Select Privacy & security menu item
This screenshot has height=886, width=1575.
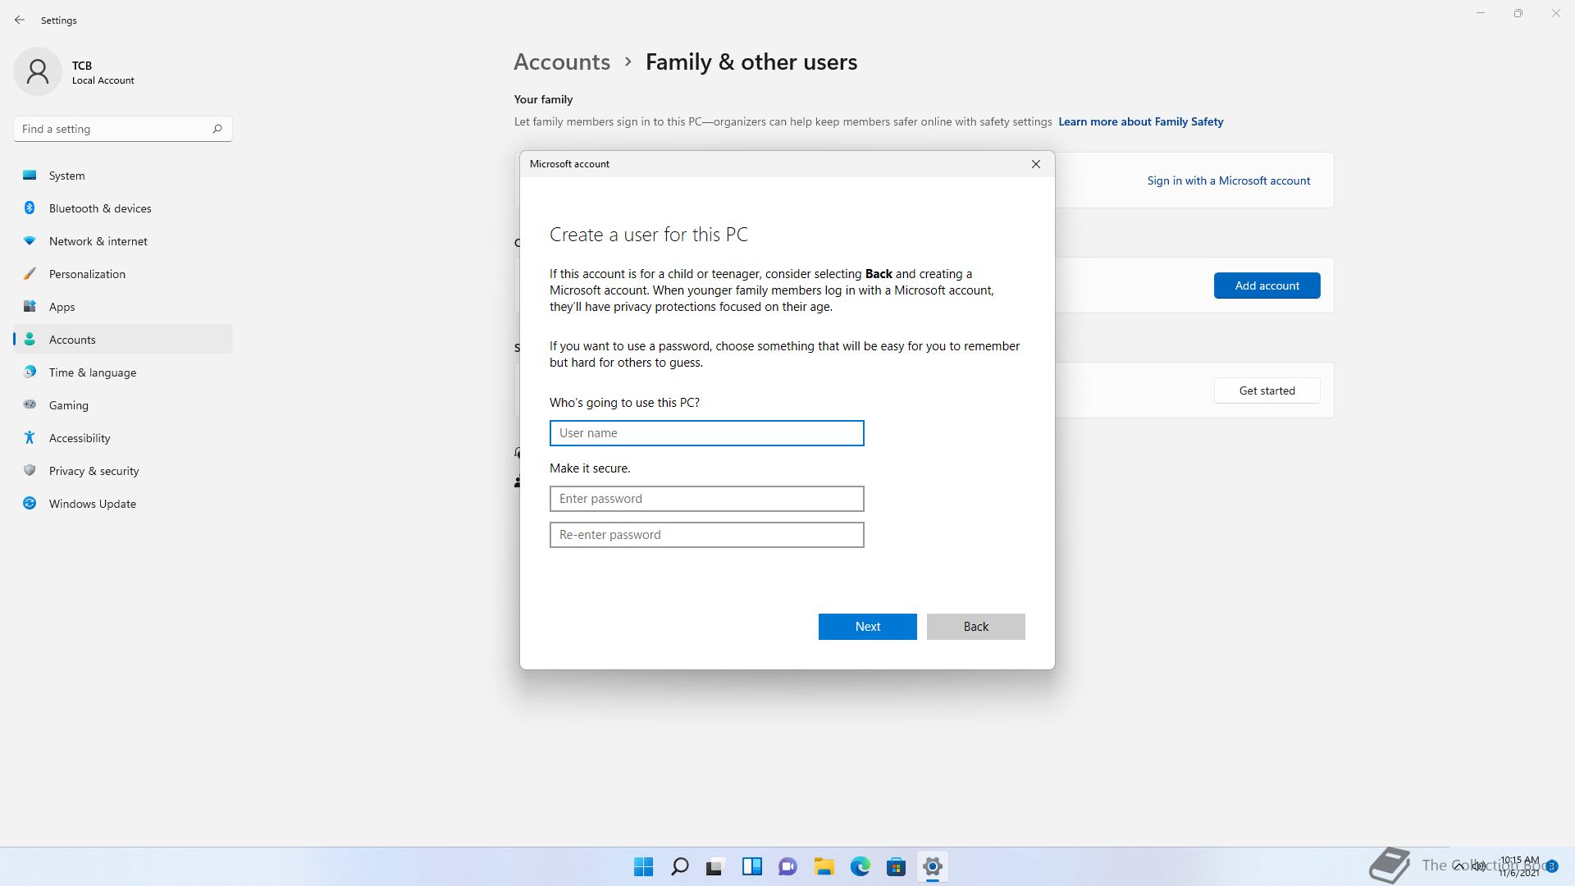click(94, 471)
